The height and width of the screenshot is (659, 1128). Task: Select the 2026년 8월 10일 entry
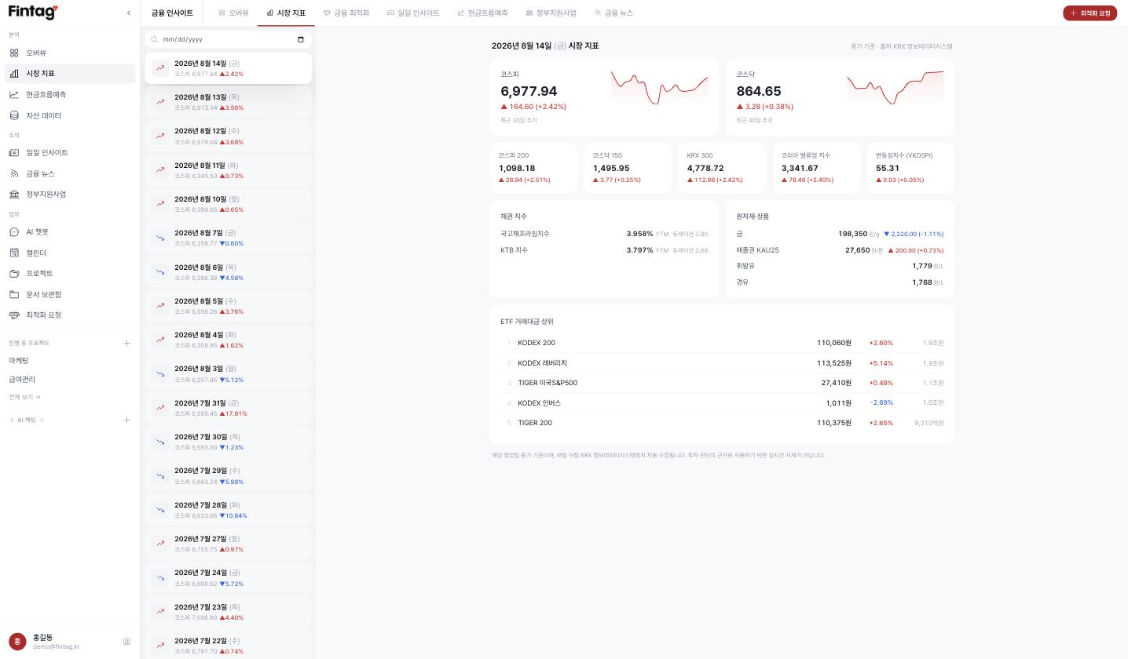(x=229, y=204)
